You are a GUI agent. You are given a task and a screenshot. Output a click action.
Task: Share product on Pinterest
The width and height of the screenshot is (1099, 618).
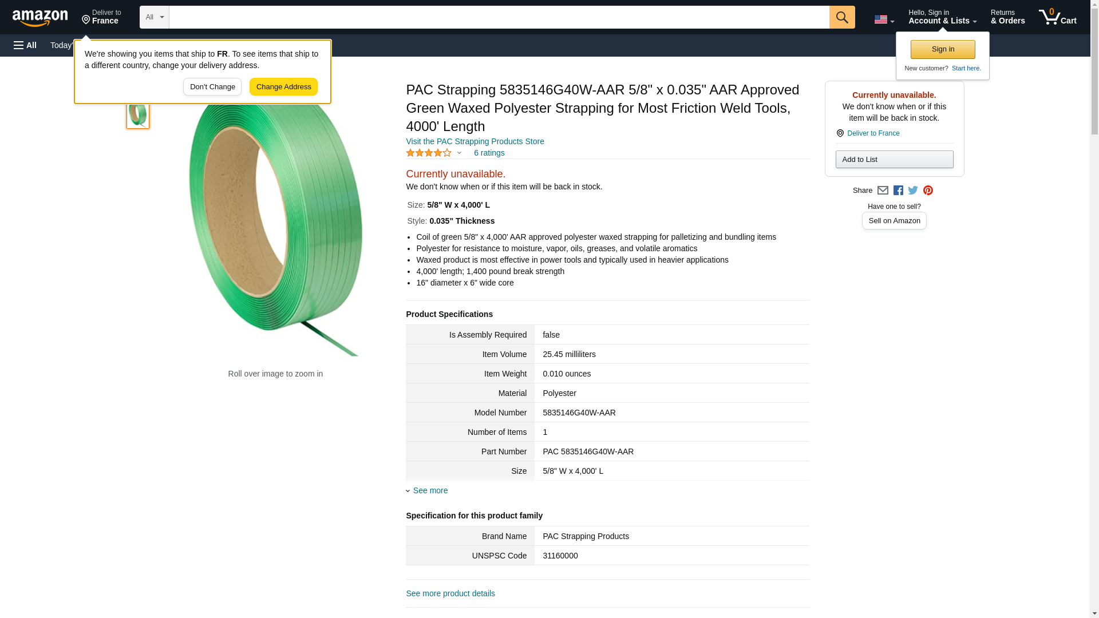[928, 191]
